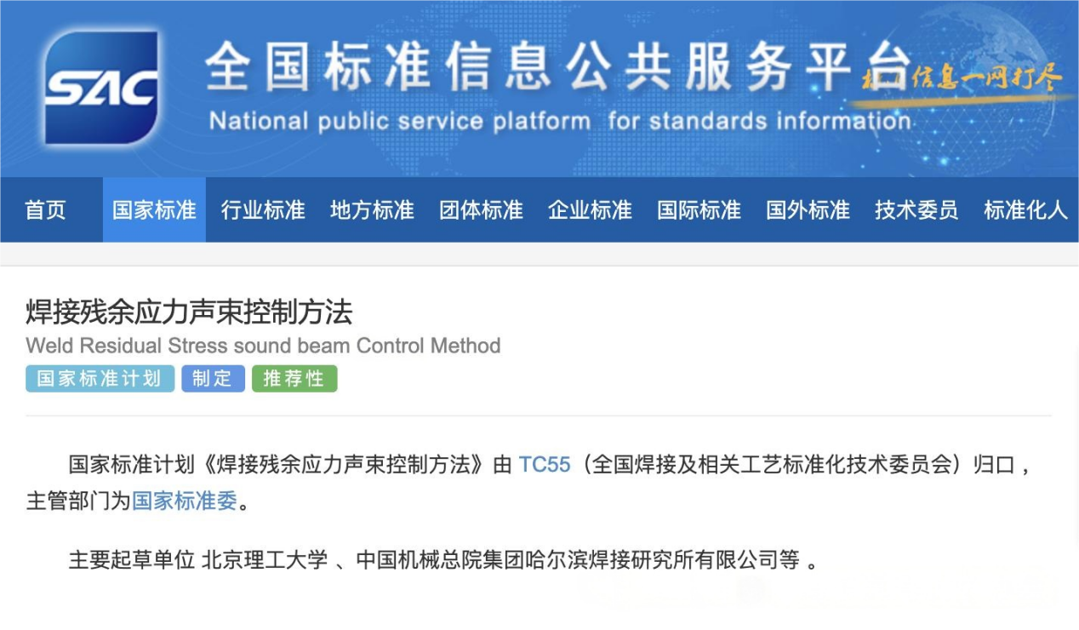Open the 首页 home menu item

45,210
